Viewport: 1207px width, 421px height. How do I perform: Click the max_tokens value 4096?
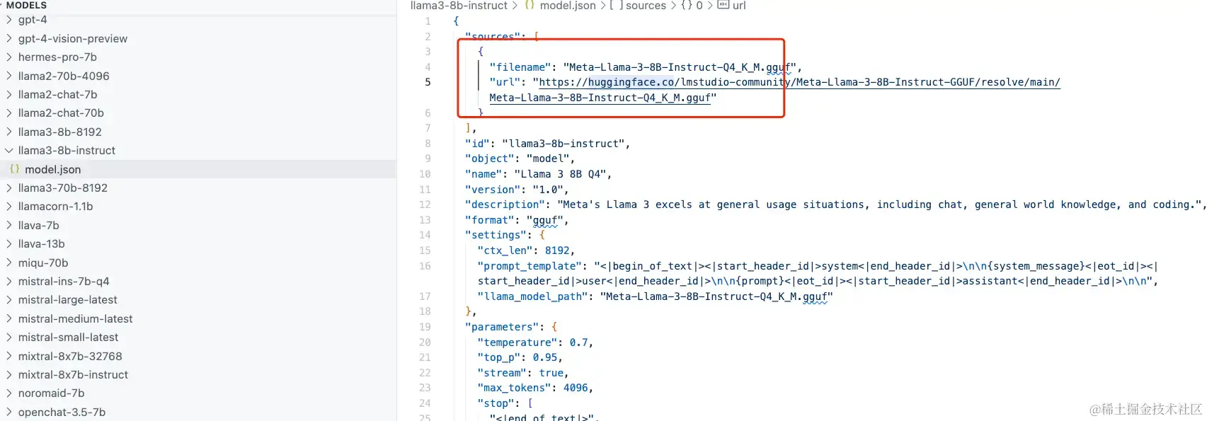coord(576,388)
